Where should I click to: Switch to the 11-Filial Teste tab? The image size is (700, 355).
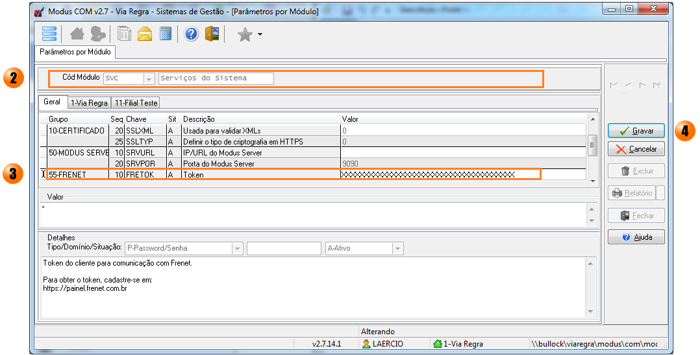[x=135, y=102]
